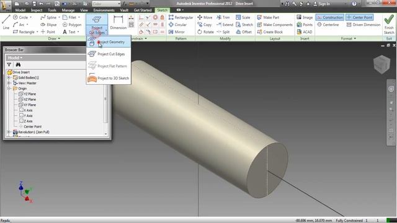The width and height of the screenshot is (397, 223).
Task: Toggle Driven Dimension
Action: [x=364, y=25]
